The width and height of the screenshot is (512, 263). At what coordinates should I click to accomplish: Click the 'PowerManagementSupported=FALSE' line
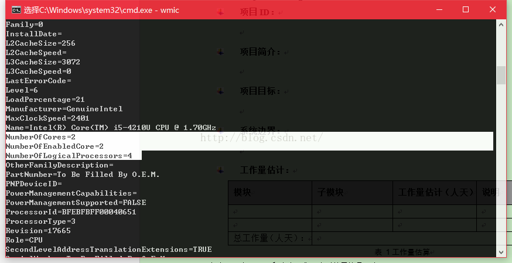pos(76,203)
